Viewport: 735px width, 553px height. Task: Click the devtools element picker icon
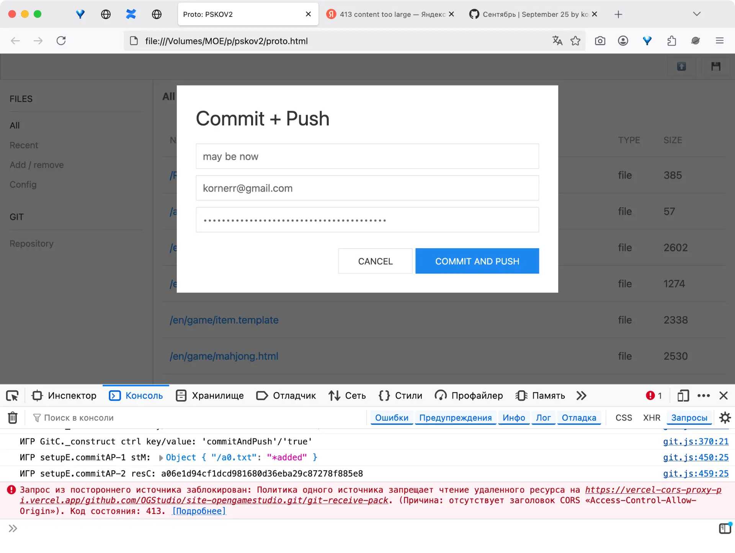point(12,395)
